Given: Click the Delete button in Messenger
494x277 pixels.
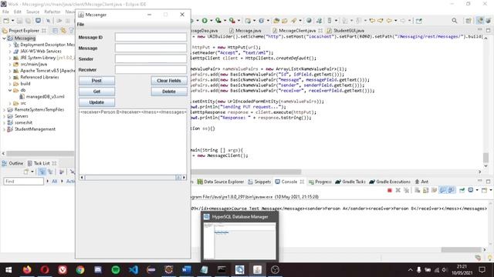Looking at the screenshot, I should pyautogui.click(x=169, y=92).
